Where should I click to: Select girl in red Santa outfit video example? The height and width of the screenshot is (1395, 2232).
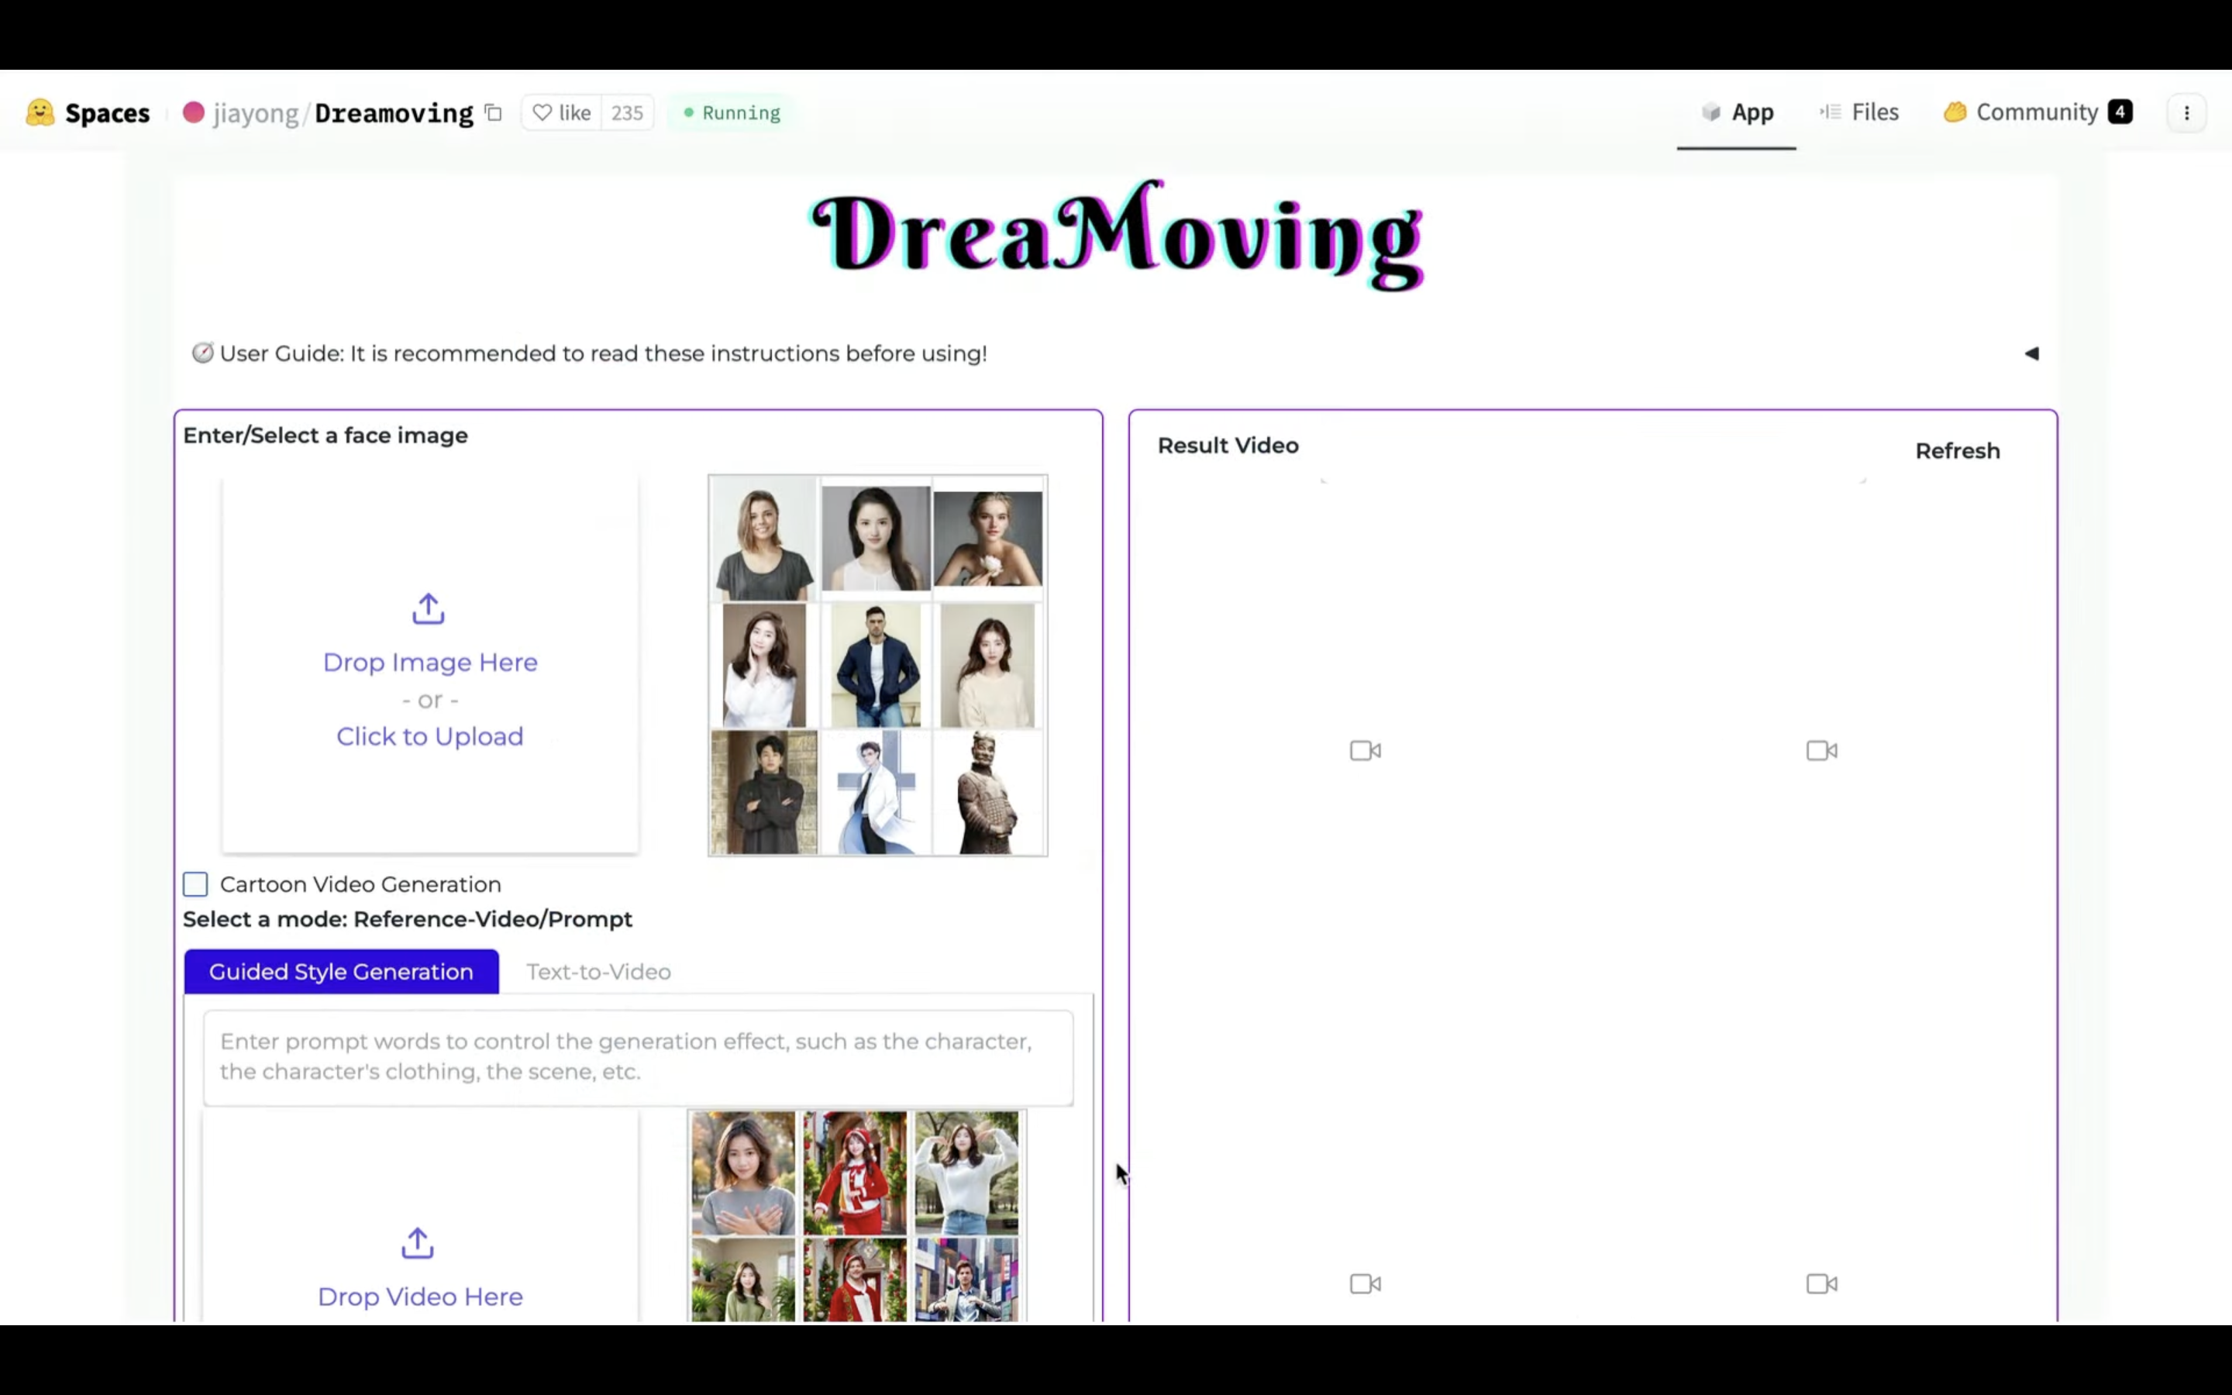[x=855, y=1173]
